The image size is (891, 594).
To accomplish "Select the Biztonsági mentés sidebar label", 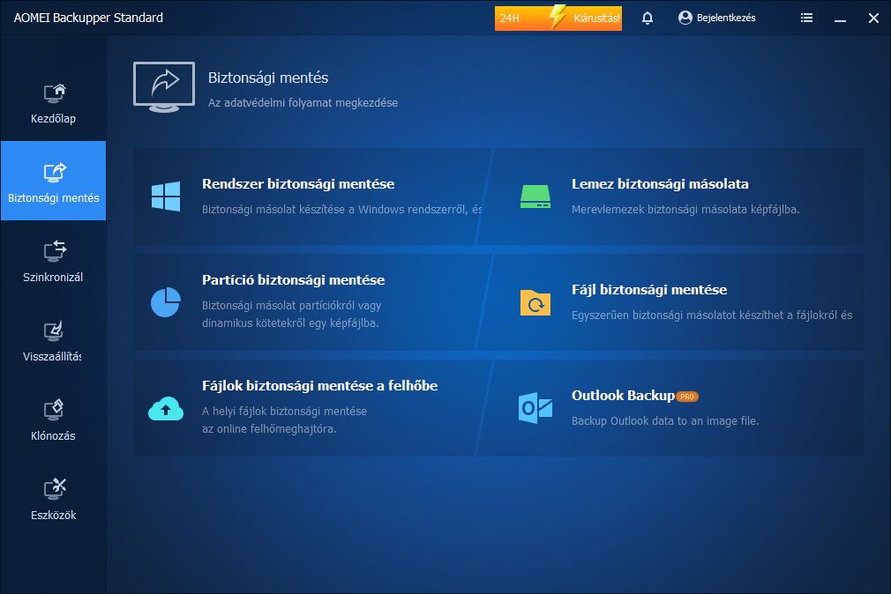I will pos(54,198).
